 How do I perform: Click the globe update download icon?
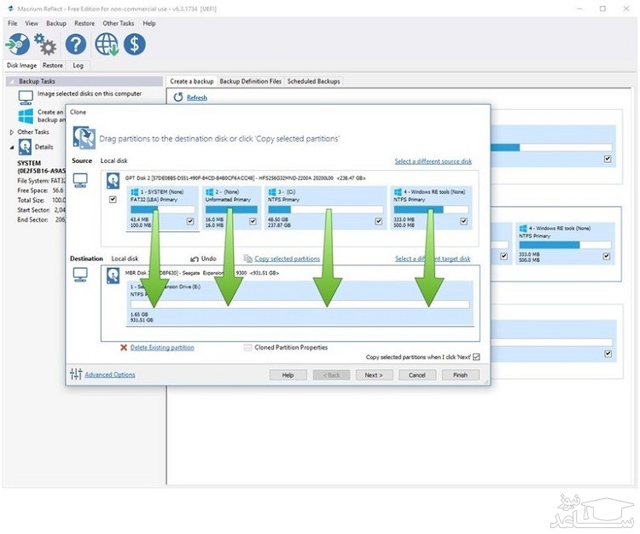[x=107, y=44]
